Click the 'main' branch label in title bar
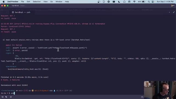The width and height of the screenshot is (176, 99). (23, 5)
